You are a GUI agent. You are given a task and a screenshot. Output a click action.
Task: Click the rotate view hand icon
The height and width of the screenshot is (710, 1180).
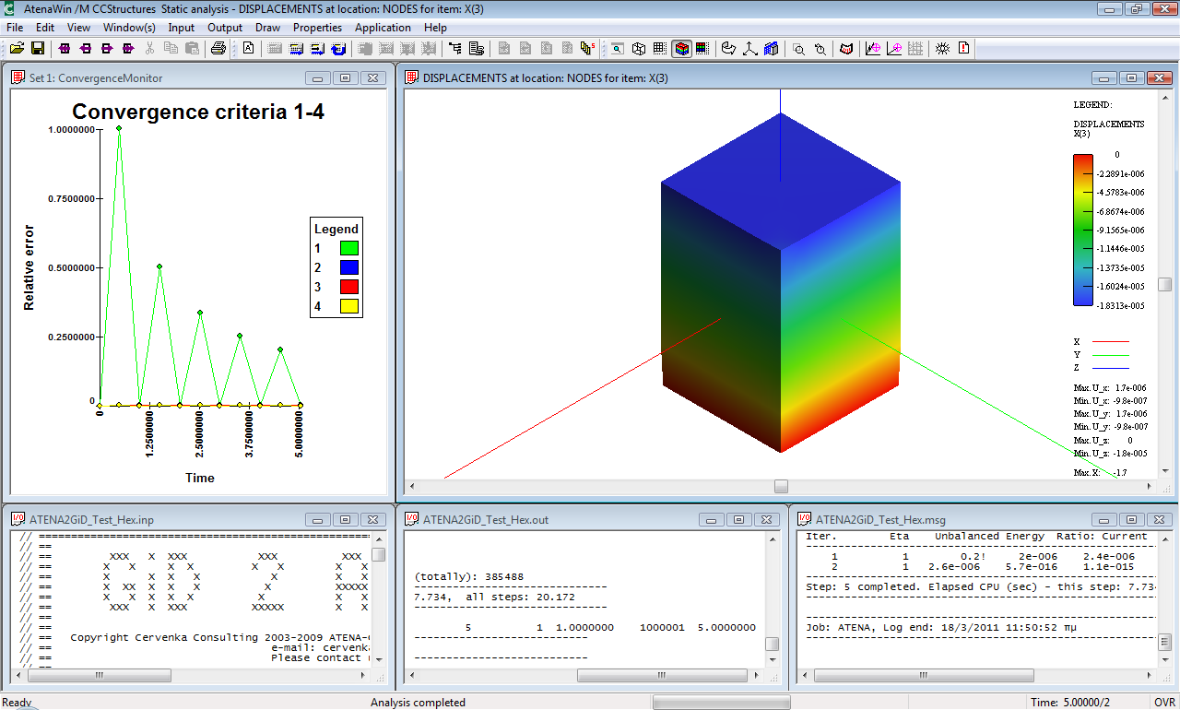click(x=728, y=48)
